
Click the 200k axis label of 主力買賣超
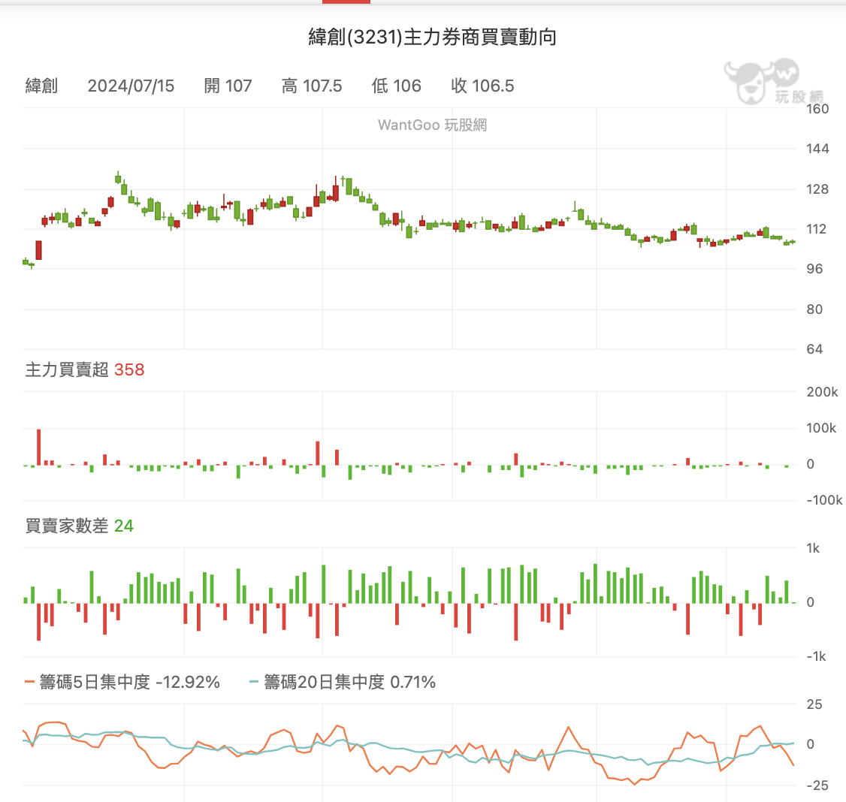click(822, 392)
